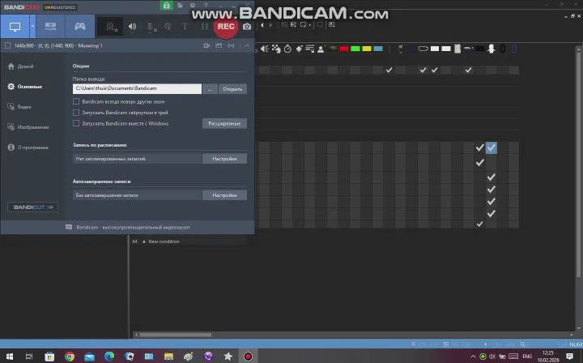Viewport: 583px width, 363px height.
Task: Collapse Bandicam panel with chevron up
Action: click(x=247, y=45)
